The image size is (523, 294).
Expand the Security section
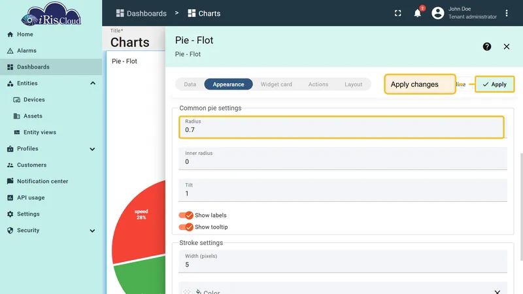coord(92,231)
